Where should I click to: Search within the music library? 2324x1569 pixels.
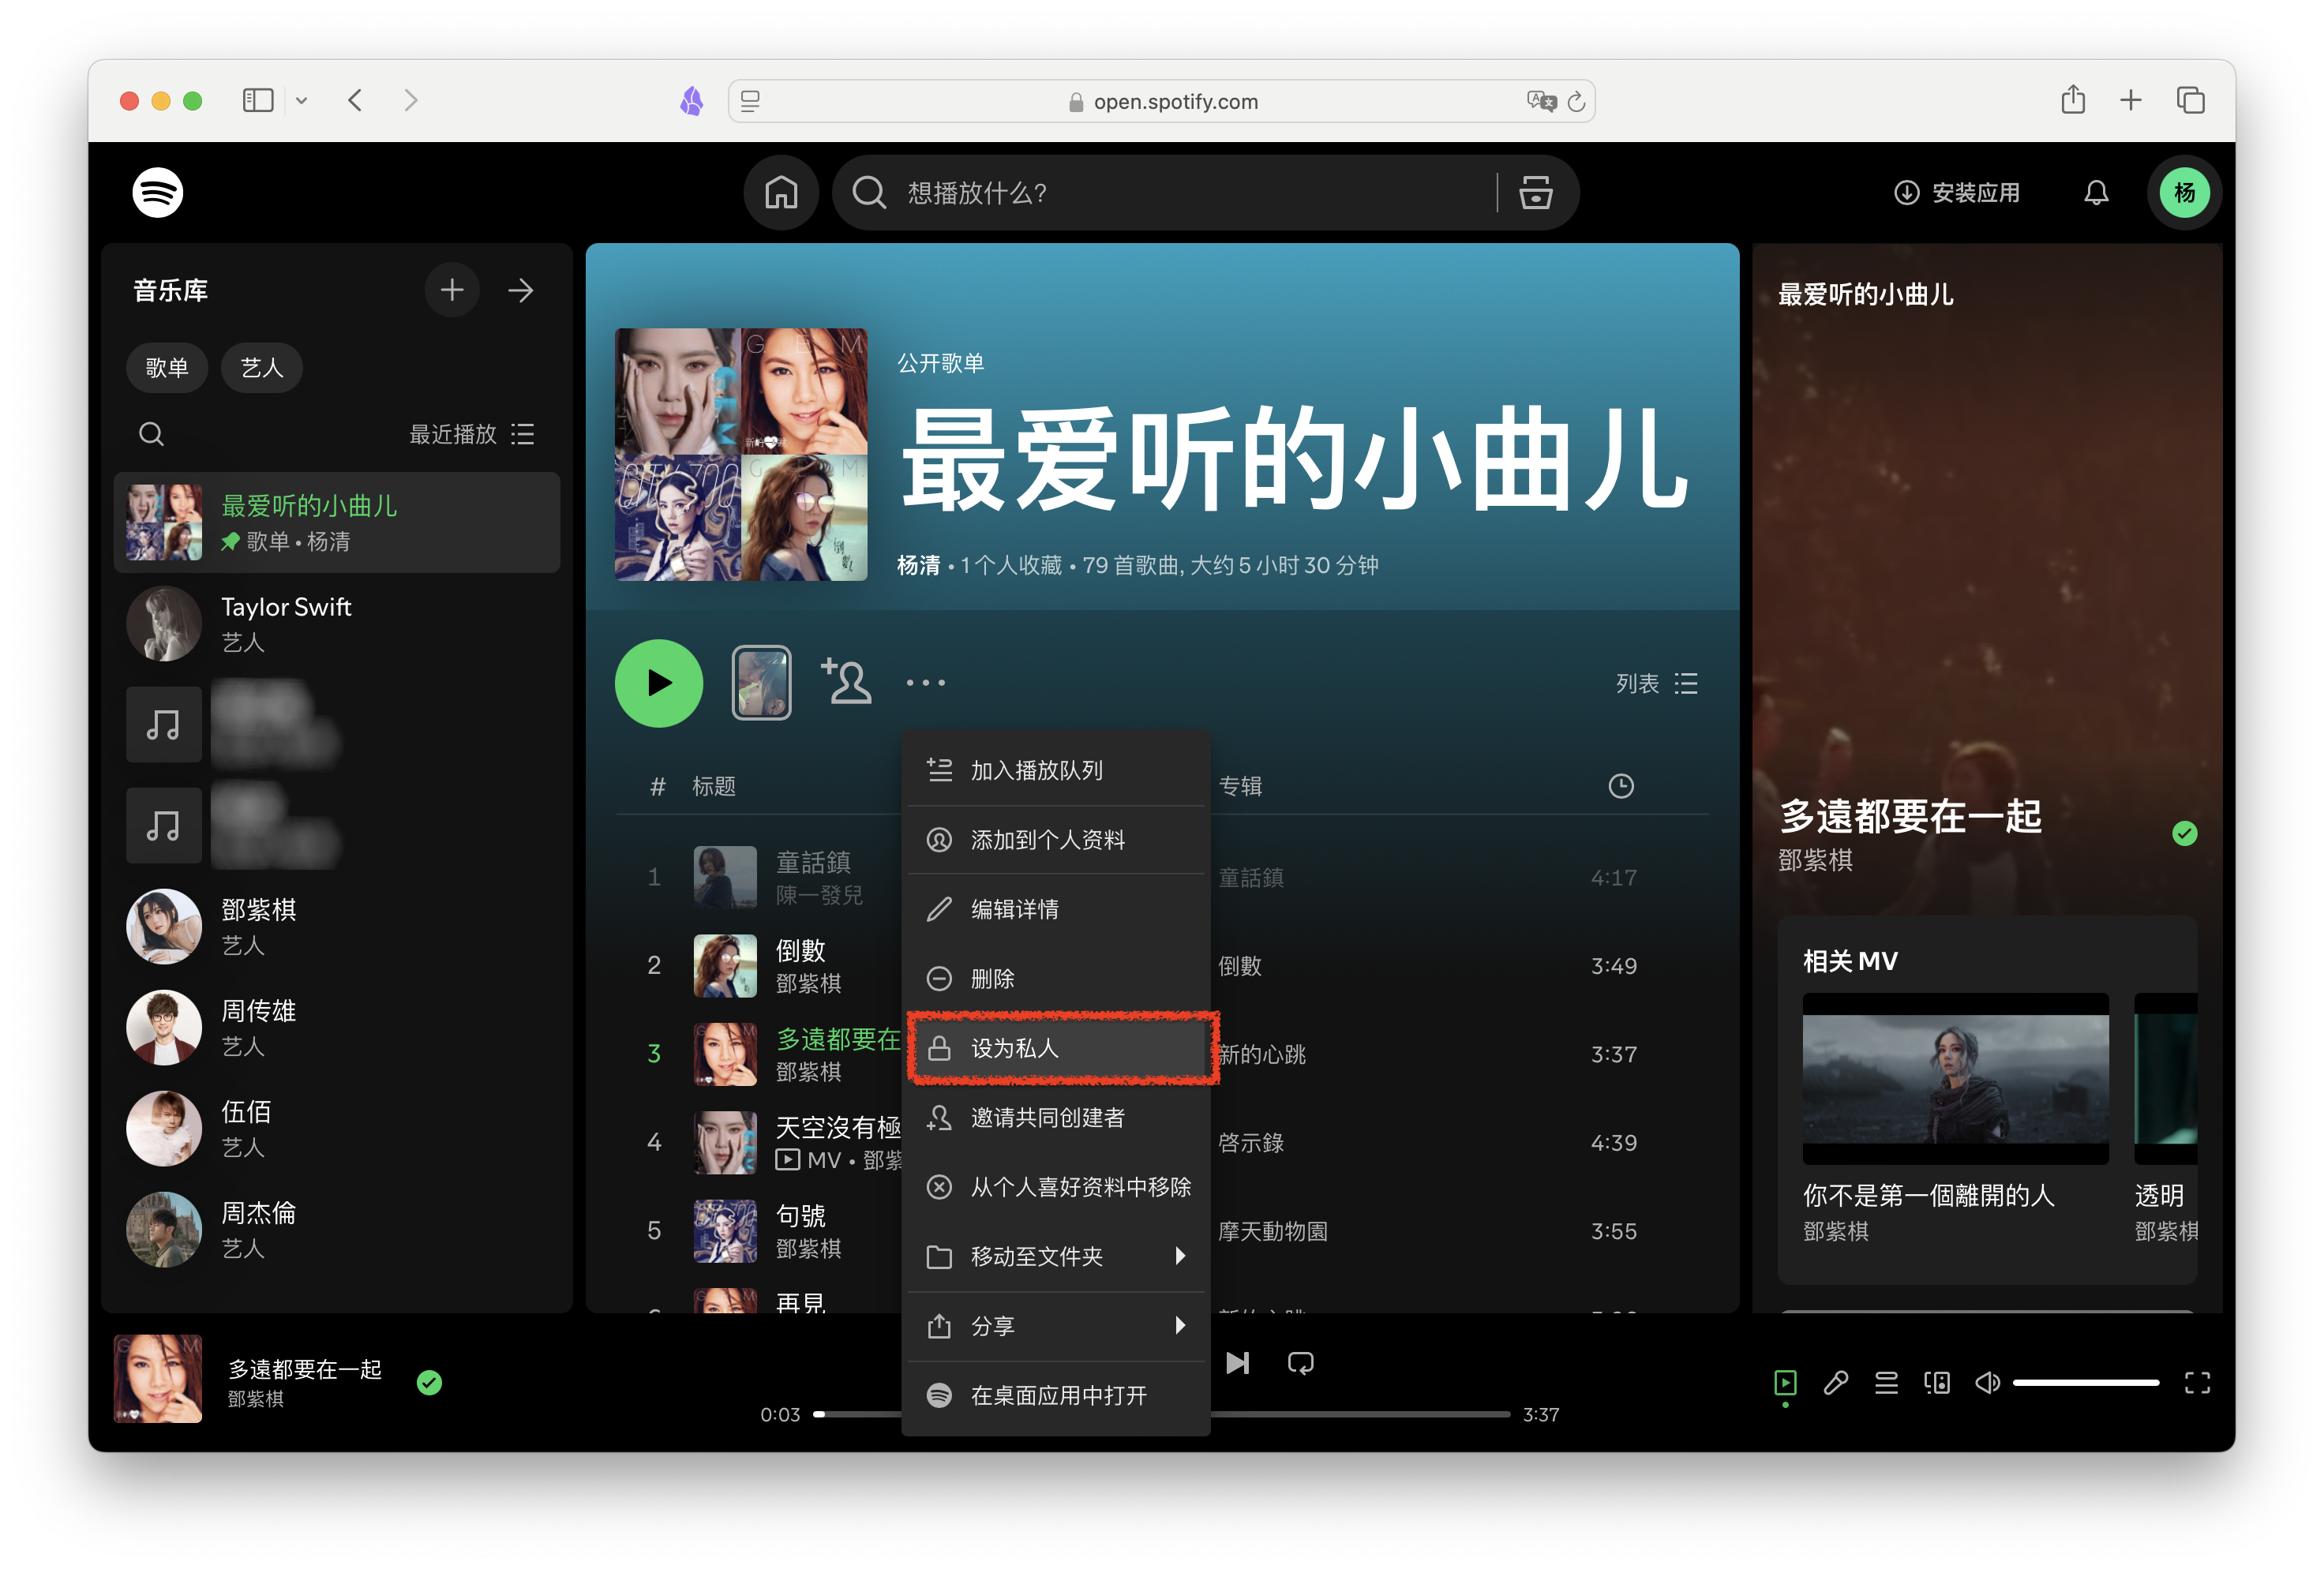click(x=151, y=434)
